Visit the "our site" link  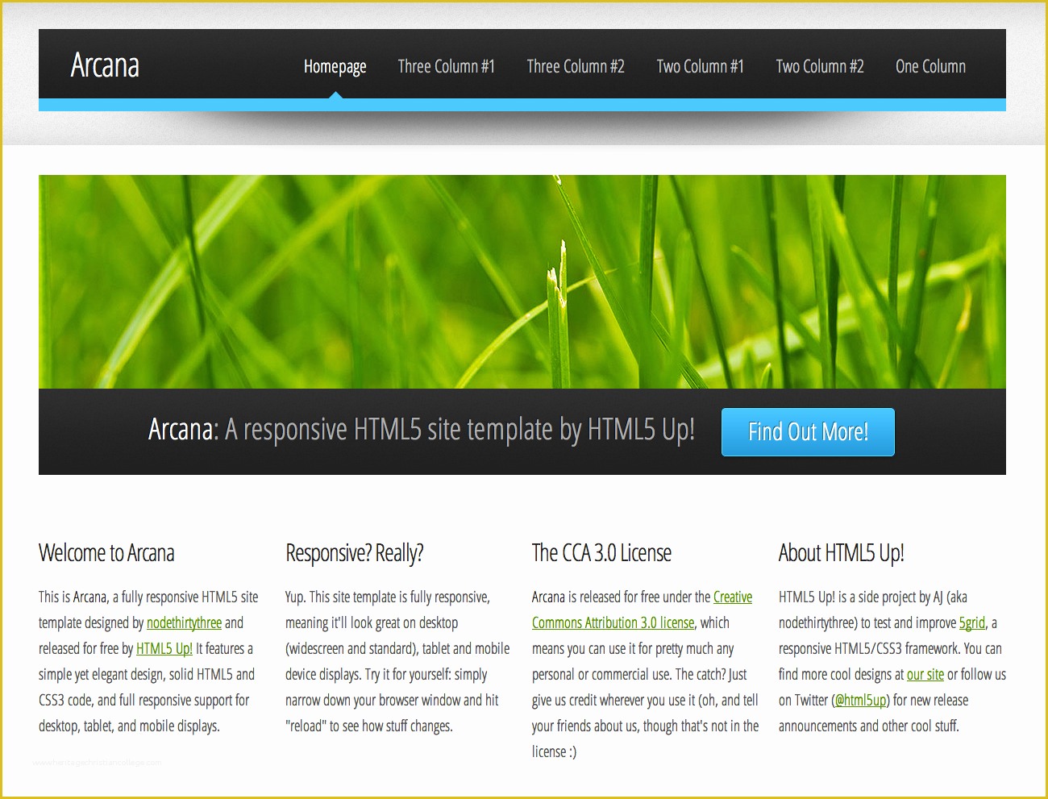click(925, 674)
